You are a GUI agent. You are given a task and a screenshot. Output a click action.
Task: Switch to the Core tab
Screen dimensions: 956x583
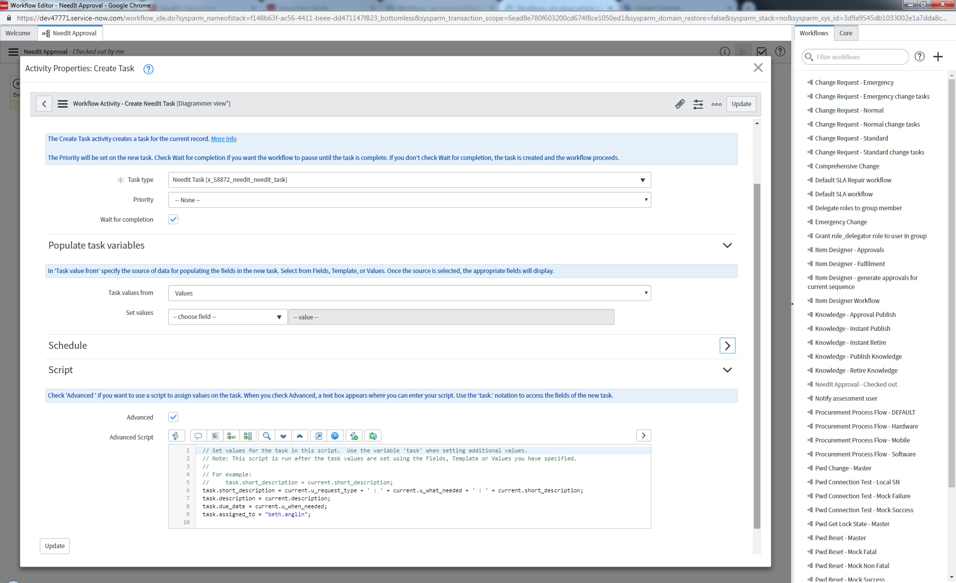pyautogui.click(x=845, y=33)
